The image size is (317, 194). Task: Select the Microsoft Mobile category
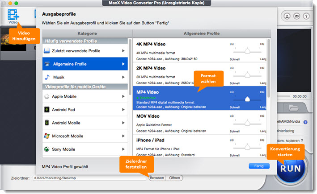tap(85, 136)
